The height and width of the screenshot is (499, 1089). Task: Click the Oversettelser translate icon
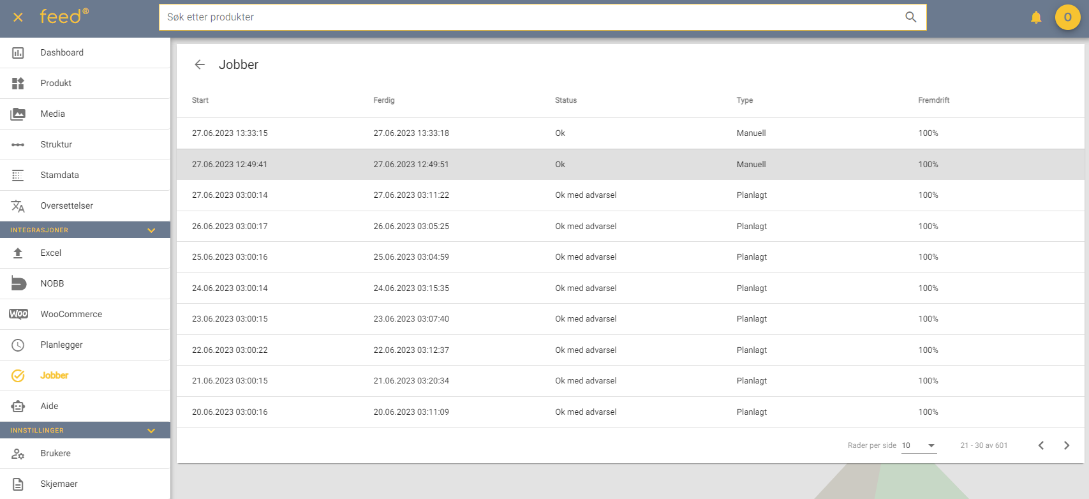[18, 206]
